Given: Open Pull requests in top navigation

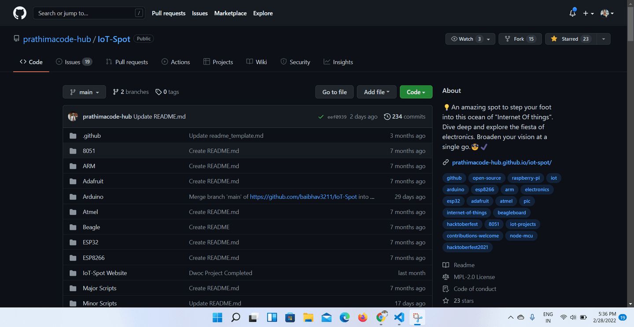Looking at the screenshot, I should click(169, 13).
